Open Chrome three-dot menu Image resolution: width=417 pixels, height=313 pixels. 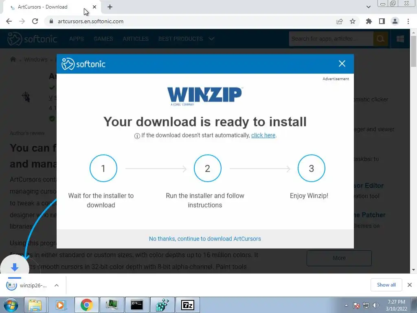(408, 21)
